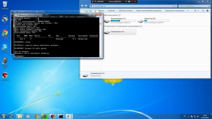212x119 pixels.
Task: Refresh the Explorer window
Action: coord(176,6)
